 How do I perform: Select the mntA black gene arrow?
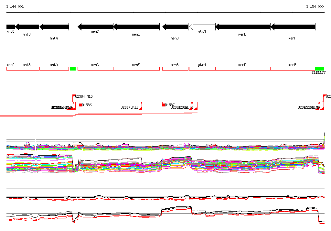54,27
